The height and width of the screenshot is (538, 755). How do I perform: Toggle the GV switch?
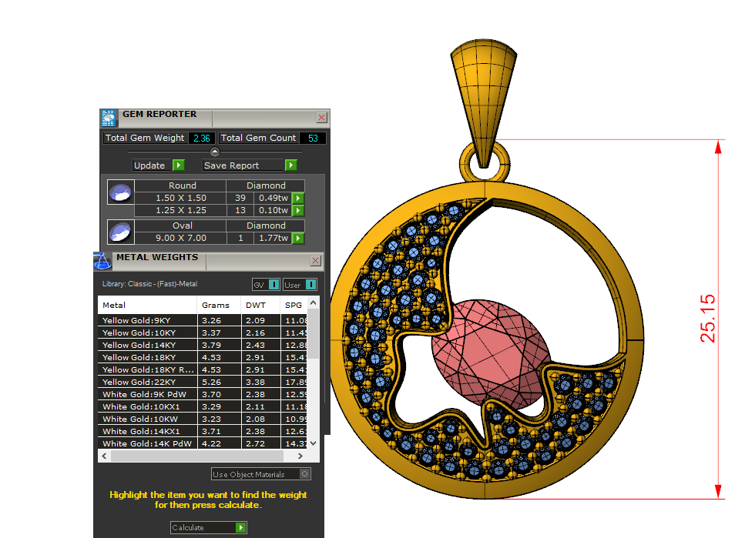point(266,285)
